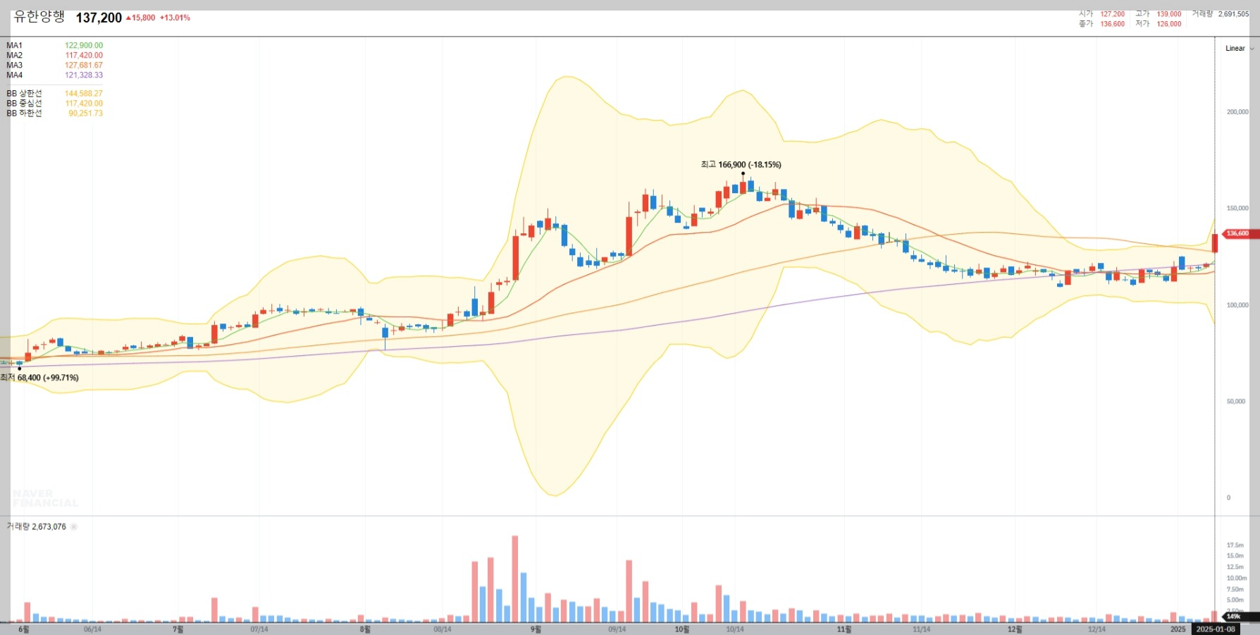Select the MA1 indicator label
The height and width of the screenshot is (635, 1260).
(x=14, y=45)
